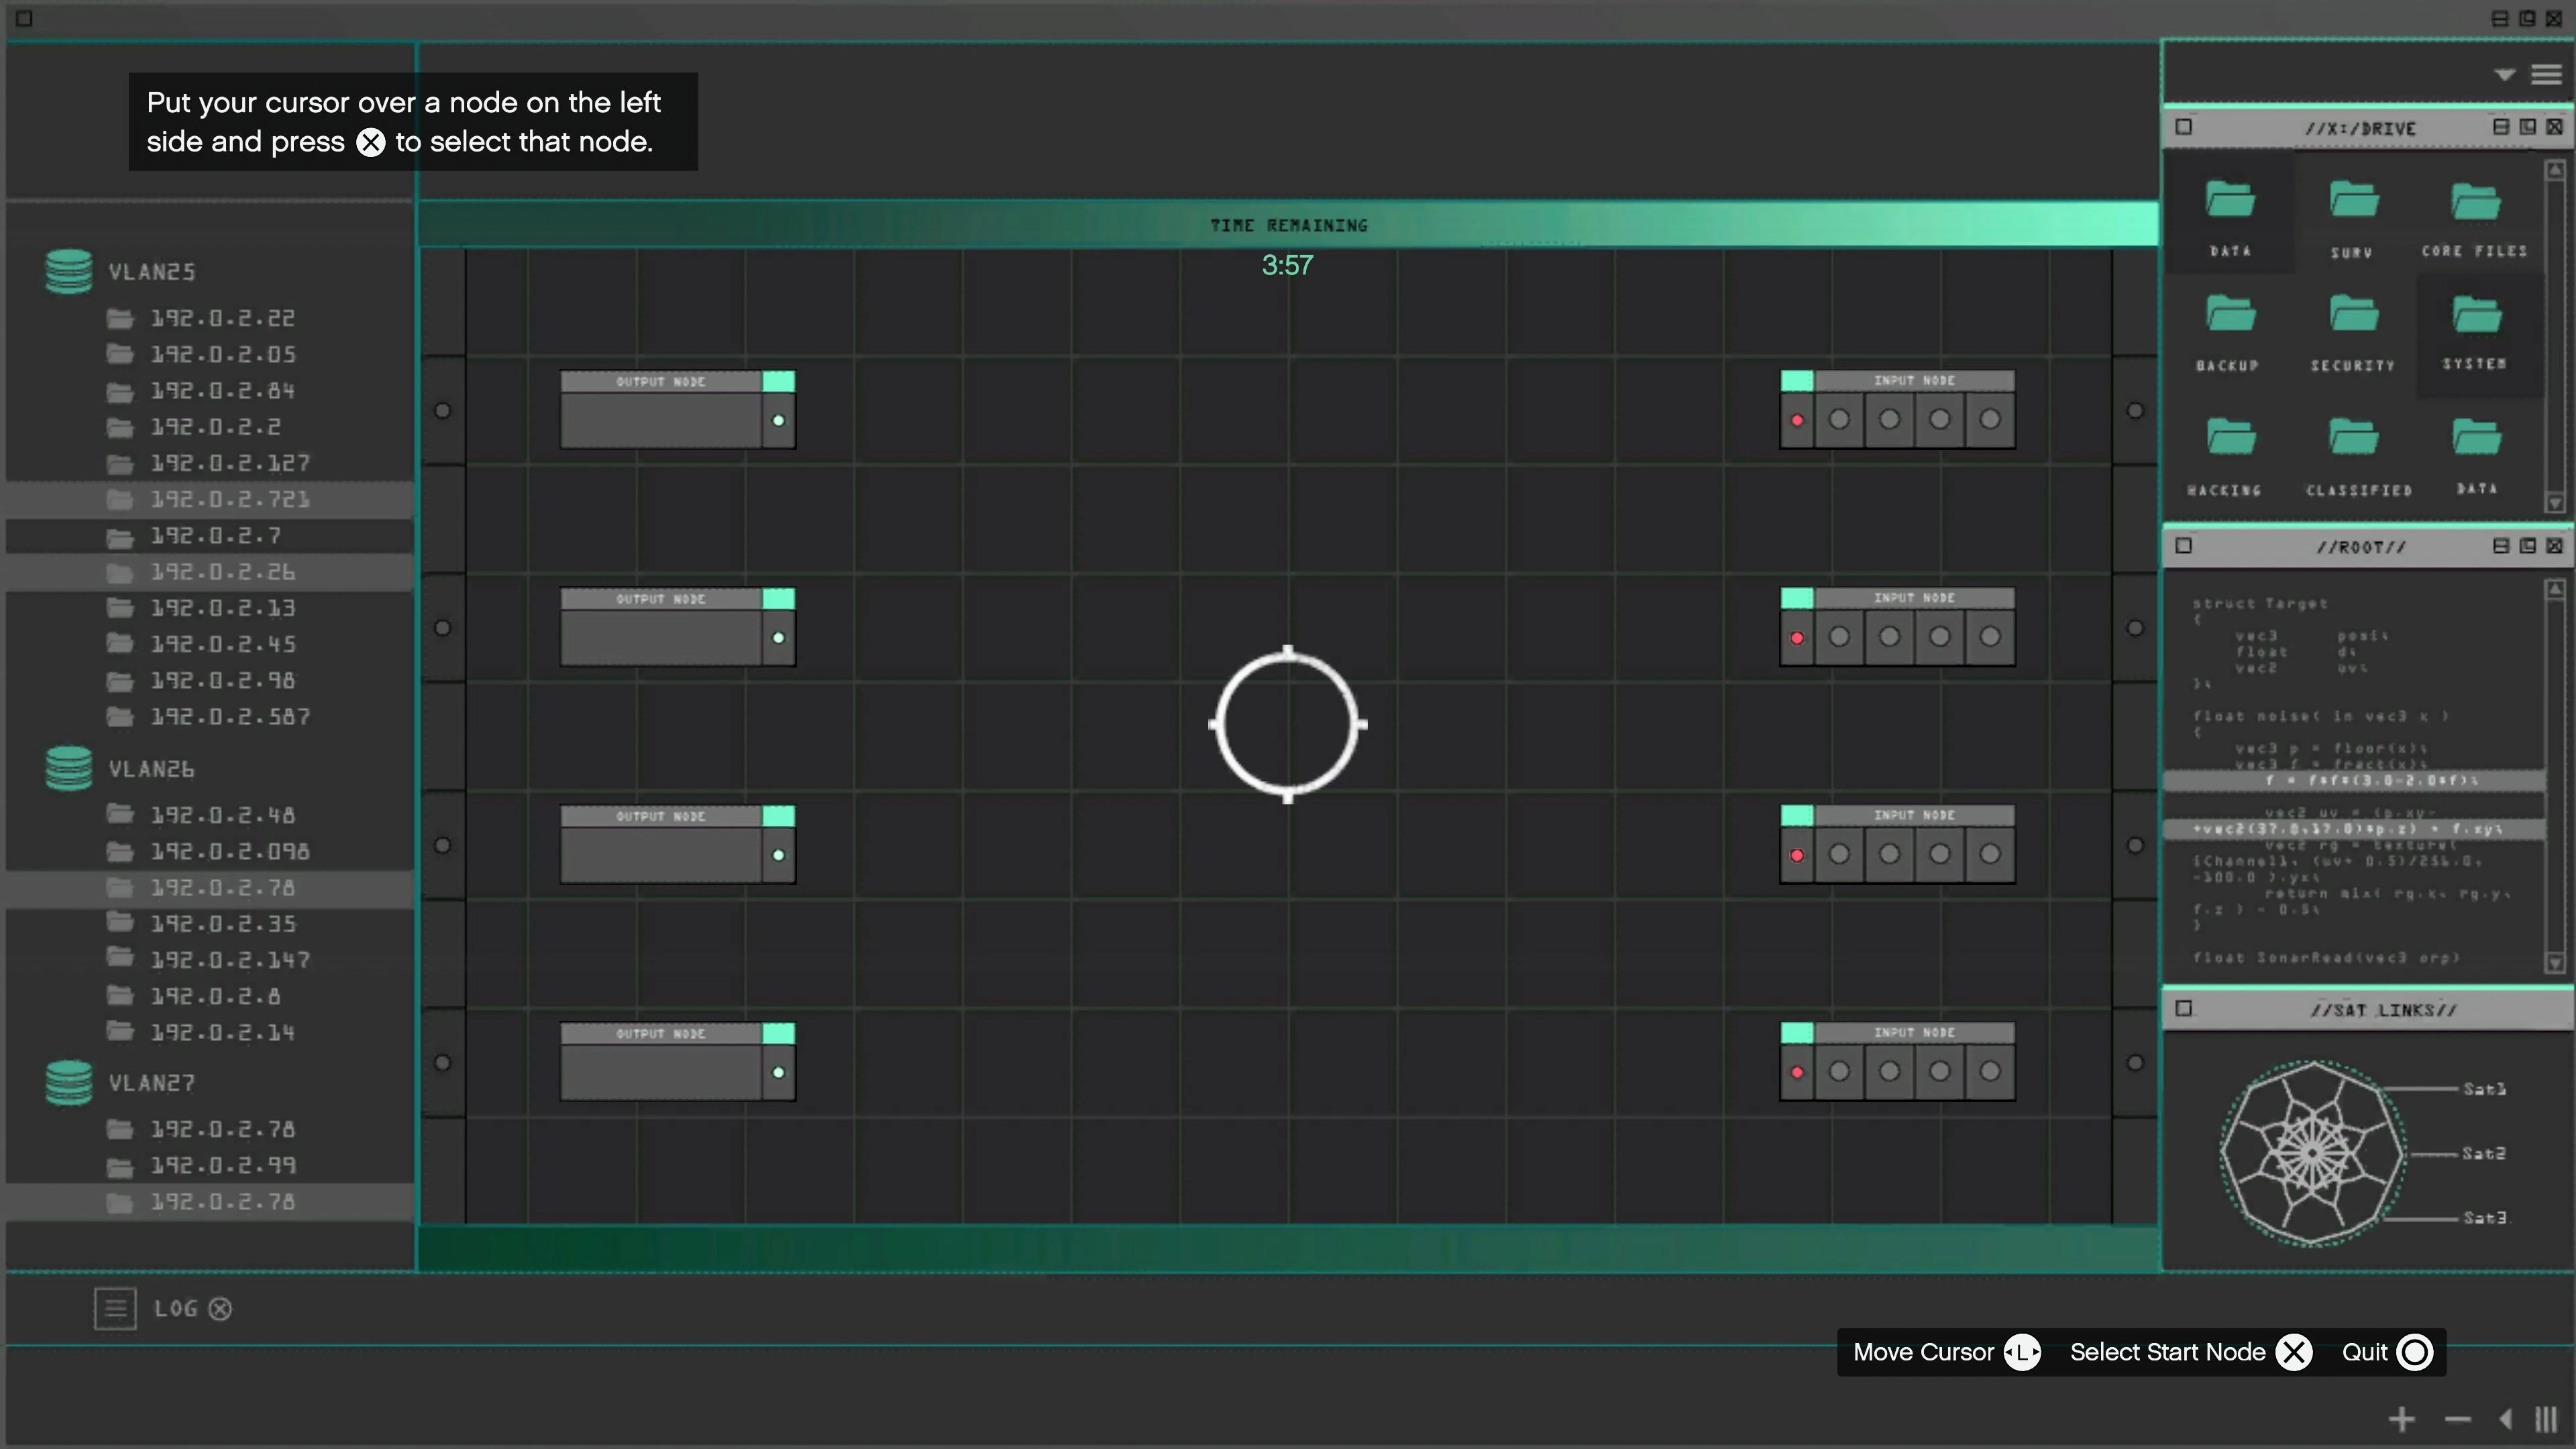Toggle the checkbox in //ROOT// title bar
This screenshot has height=1449, width=2576.
(2184, 546)
